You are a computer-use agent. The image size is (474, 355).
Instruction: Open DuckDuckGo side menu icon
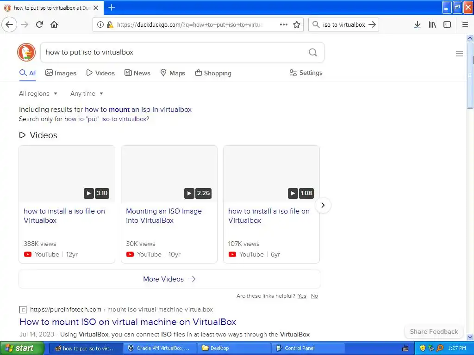pyautogui.click(x=459, y=54)
